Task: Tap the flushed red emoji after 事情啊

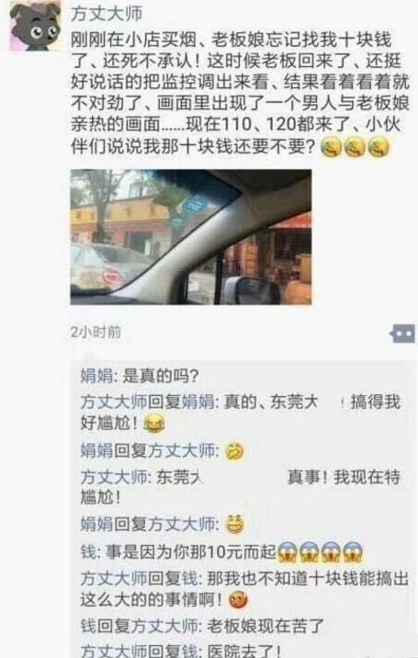Action: (238, 600)
